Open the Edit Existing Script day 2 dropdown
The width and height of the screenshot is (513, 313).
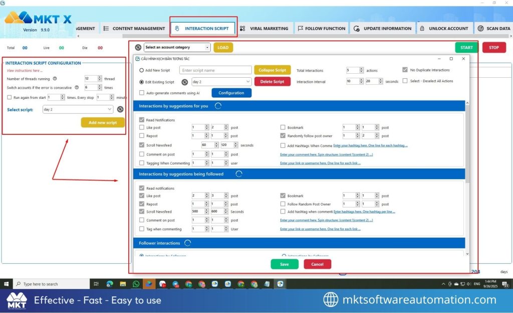pos(221,82)
